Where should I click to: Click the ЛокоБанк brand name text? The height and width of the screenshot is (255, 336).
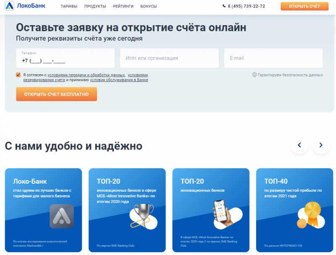click(31, 6)
